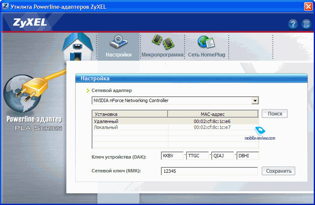Click the Ключ устройства (DAK) label
The height and width of the screenshot is (205, 315).
(119, 157)
